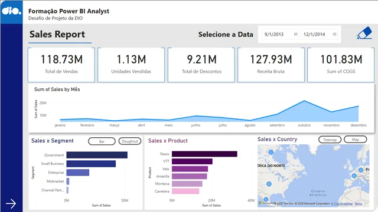Viewport: 378px width, 212px height.
Task: Click the next page arrow icon
Action: tap(11, 204)
